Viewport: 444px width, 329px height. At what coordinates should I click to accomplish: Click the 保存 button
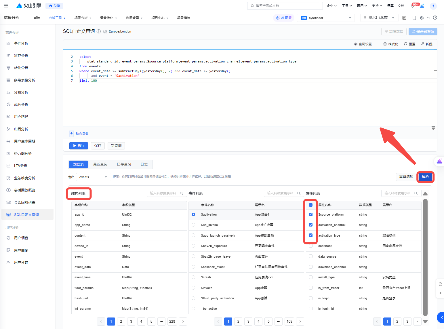98,146
